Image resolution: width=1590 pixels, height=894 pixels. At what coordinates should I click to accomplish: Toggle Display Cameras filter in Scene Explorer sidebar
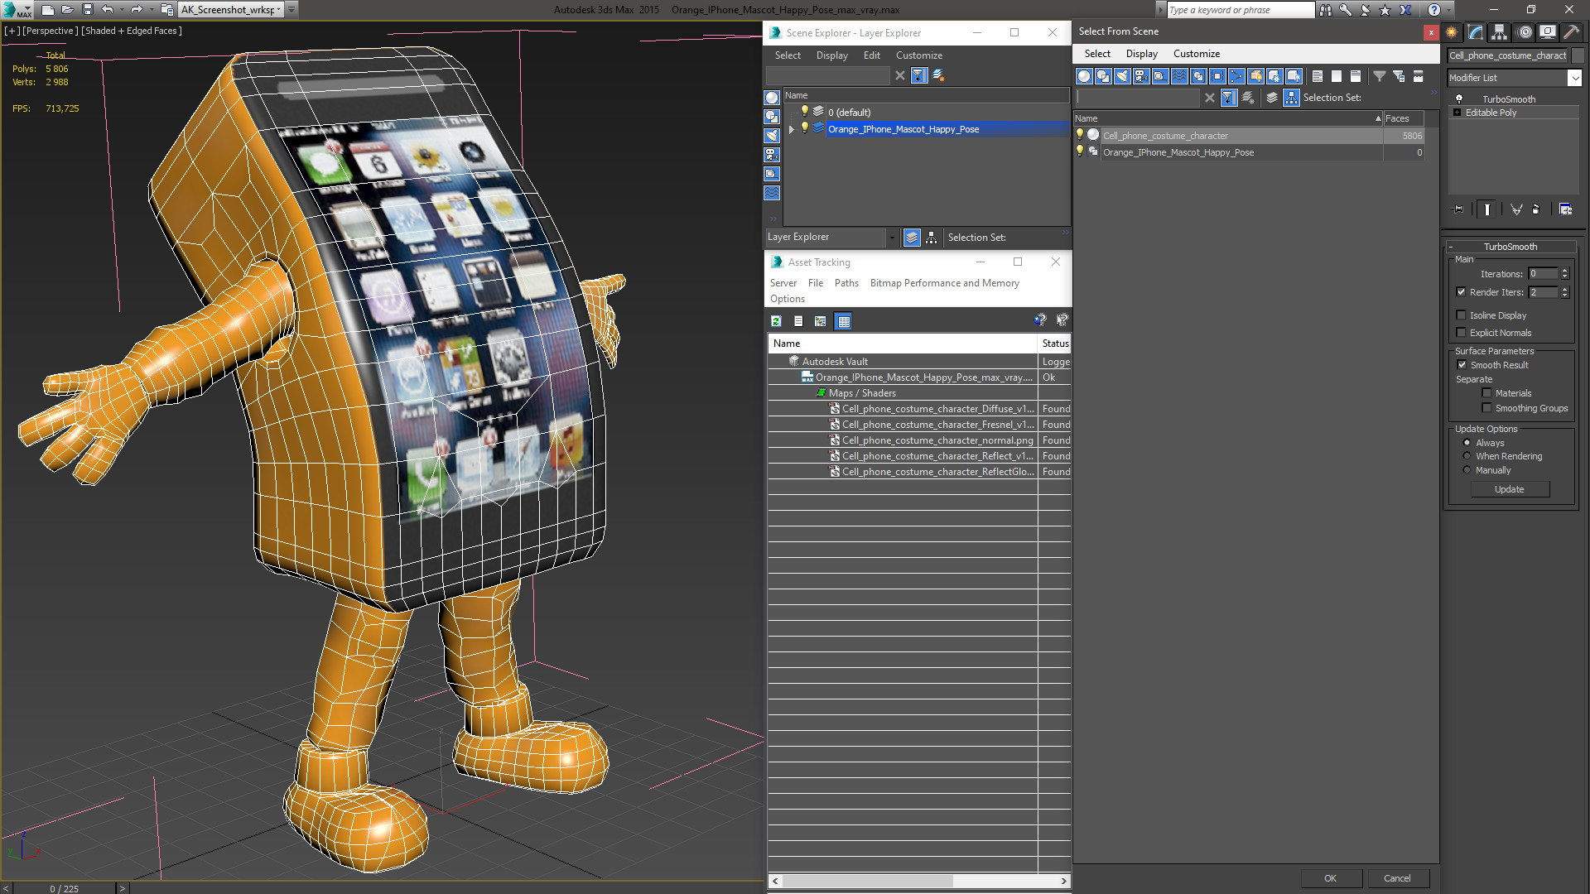click(772, 155)
